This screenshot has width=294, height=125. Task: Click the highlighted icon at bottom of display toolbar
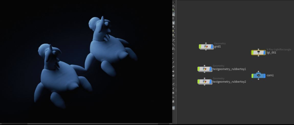(x=173, y=108)
